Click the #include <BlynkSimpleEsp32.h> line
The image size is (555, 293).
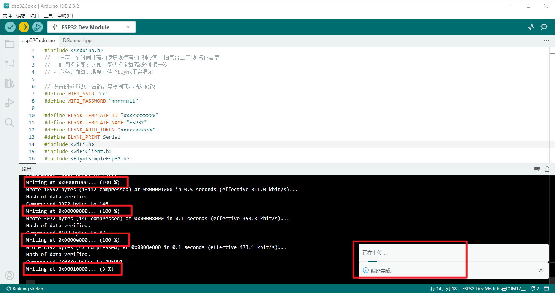click(x=87, y=158)
